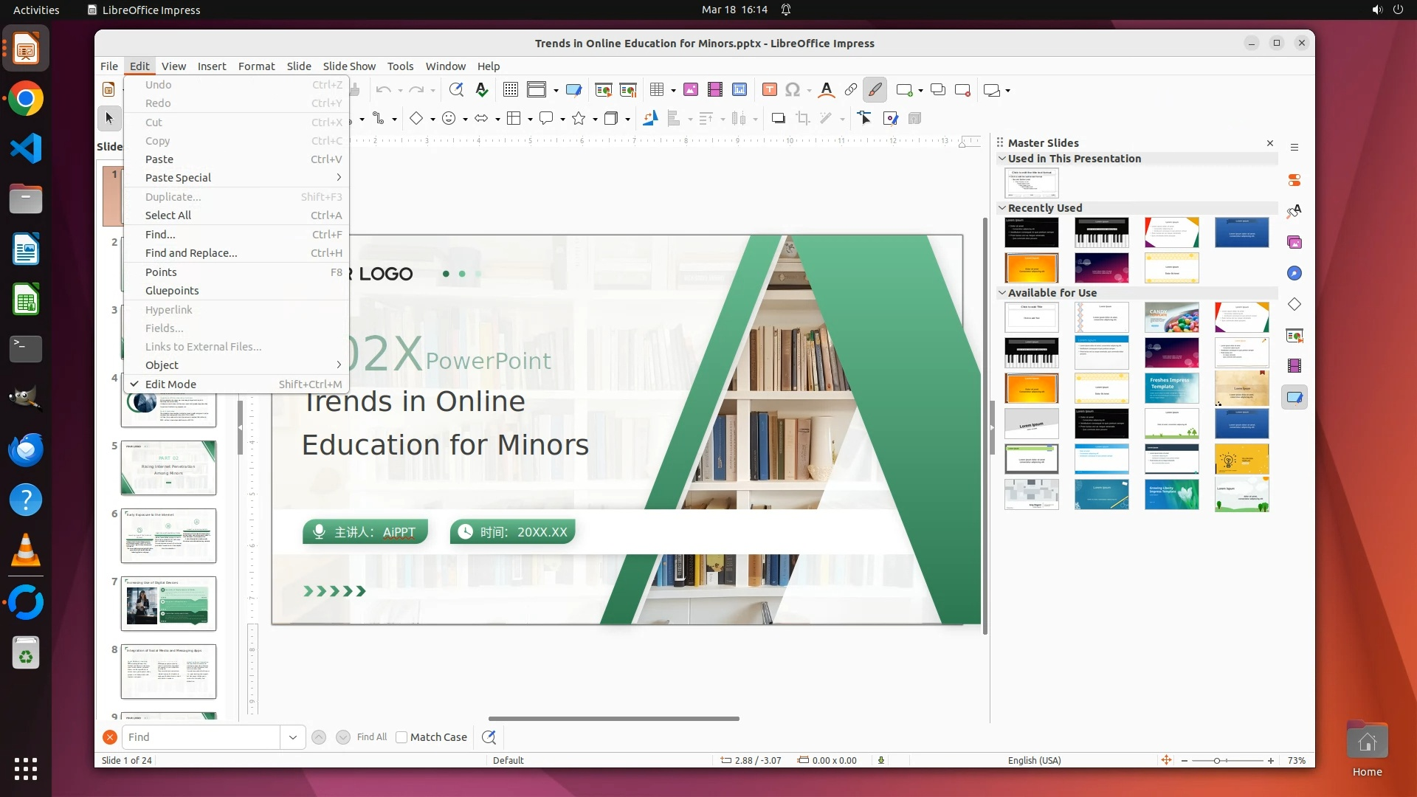The image size is (1417, 797).
Task: Click the Display Grid toolbar icon
Action: 510,90
